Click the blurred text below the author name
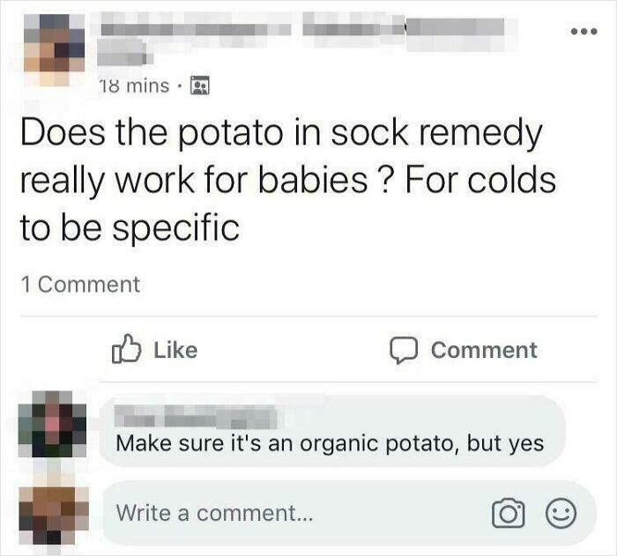Screen dimensions: 617x556 point(125,56)
